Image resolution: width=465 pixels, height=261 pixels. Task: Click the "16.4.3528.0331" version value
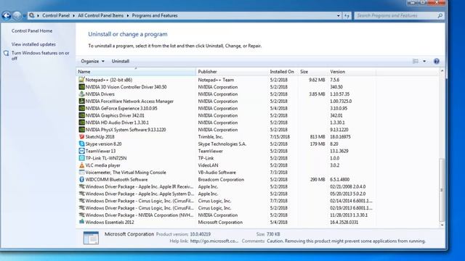pos(344,222)
